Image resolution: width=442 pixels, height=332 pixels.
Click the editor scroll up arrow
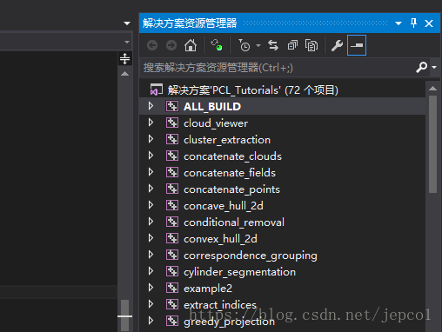tap(124, 74)
